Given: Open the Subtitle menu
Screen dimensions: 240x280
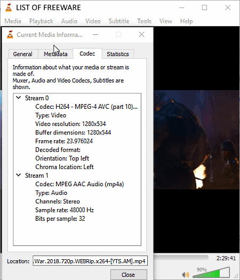Looking at the screenshot, I should click(119, 21).
